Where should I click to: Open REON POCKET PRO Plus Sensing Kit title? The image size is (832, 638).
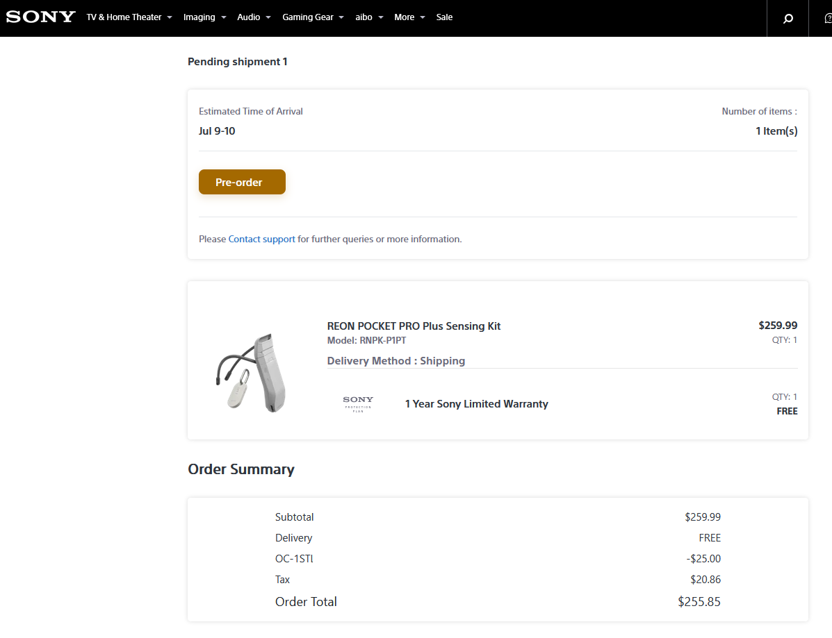[x=414, y=326]
